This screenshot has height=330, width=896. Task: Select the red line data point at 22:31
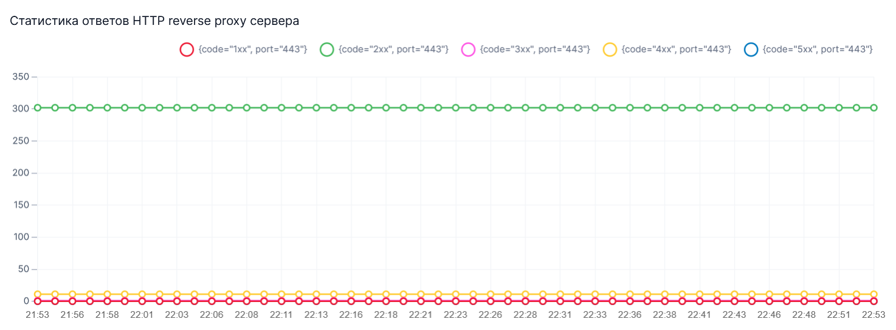[560, 301]
